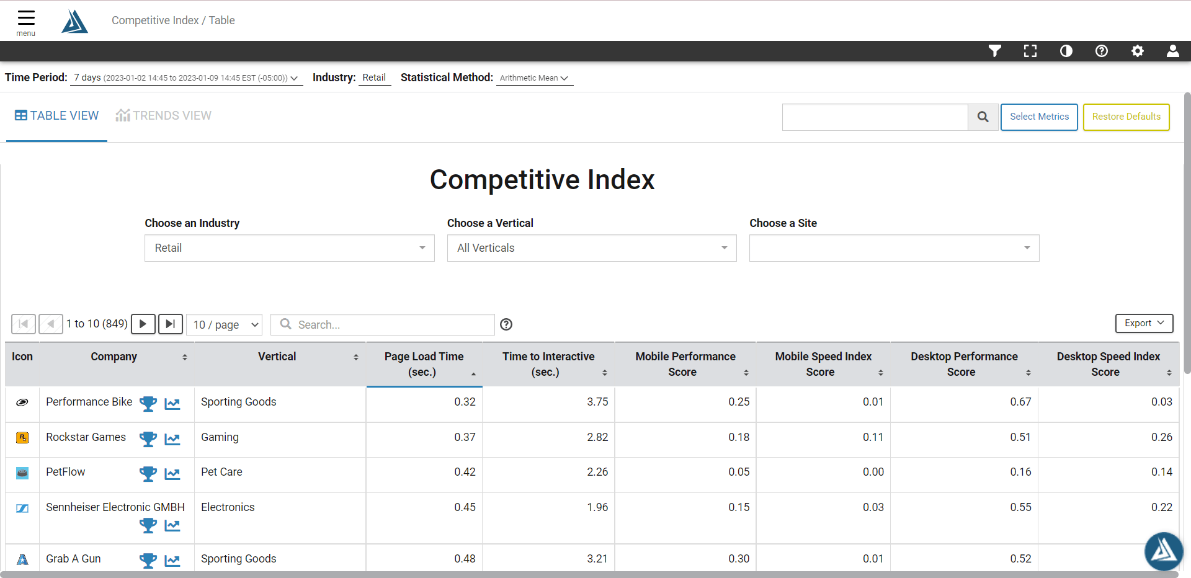Switch to the Trends View tab
Screen dimensions: 1191x578
point(163,115)
